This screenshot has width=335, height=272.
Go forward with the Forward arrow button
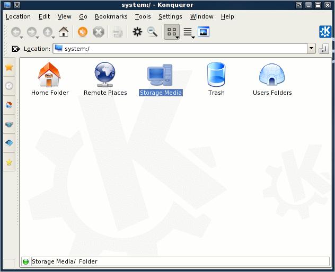(x=32, y=32)
